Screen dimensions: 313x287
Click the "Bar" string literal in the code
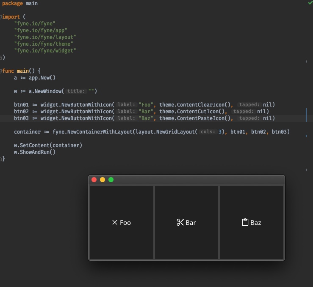[x=146, y=112]
